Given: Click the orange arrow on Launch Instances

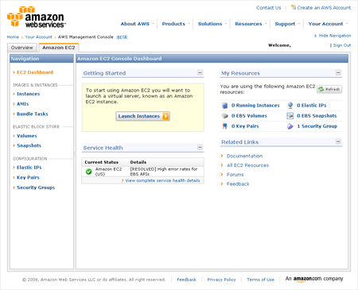Looking at the screenshot, I should coord(165,116).
